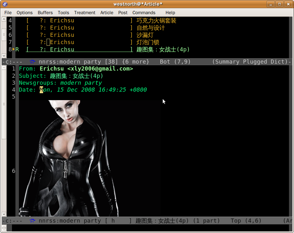
Task: Click article pane scroll up arrow
Action: 4,68
